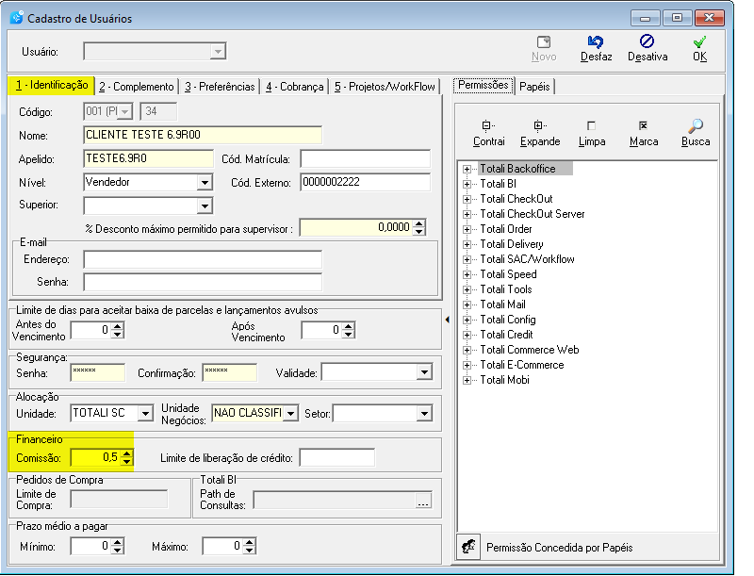Click the Marca mark-all icon
Viewport: 754px width, 576px height.
[x=644, y=126]
